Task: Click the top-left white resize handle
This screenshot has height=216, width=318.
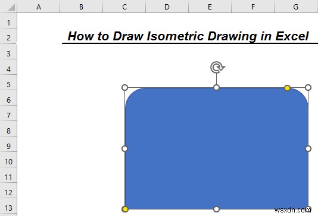Action: 124,87
